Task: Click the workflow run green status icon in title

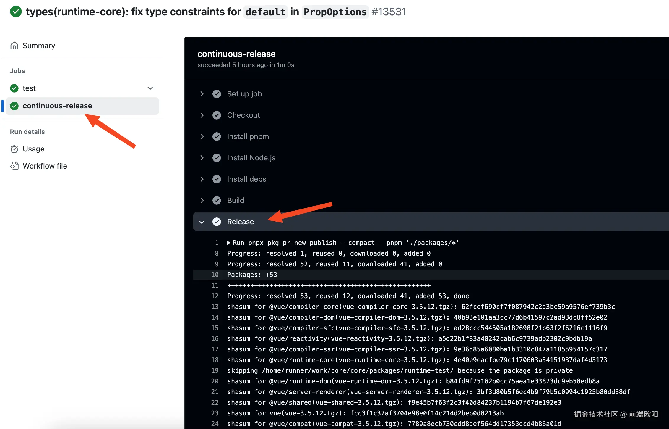Action: click(x=16, y=12)
